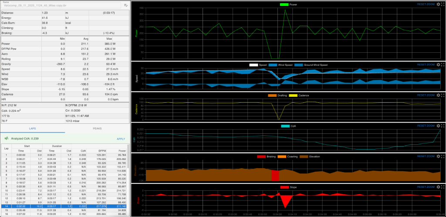Select lap 1 row starting 0:00:00
This screenshot has height=217, width=446.
click(x=65, y=155)
